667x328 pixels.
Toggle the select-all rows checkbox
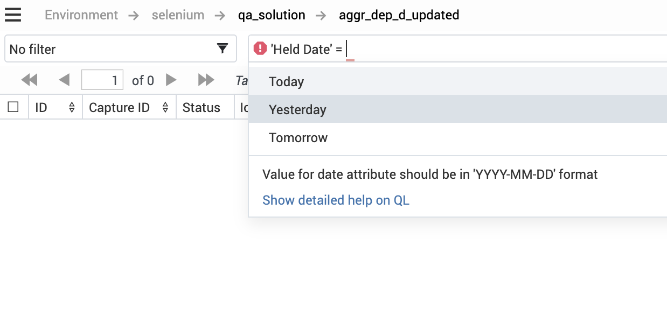pos(13,107)
